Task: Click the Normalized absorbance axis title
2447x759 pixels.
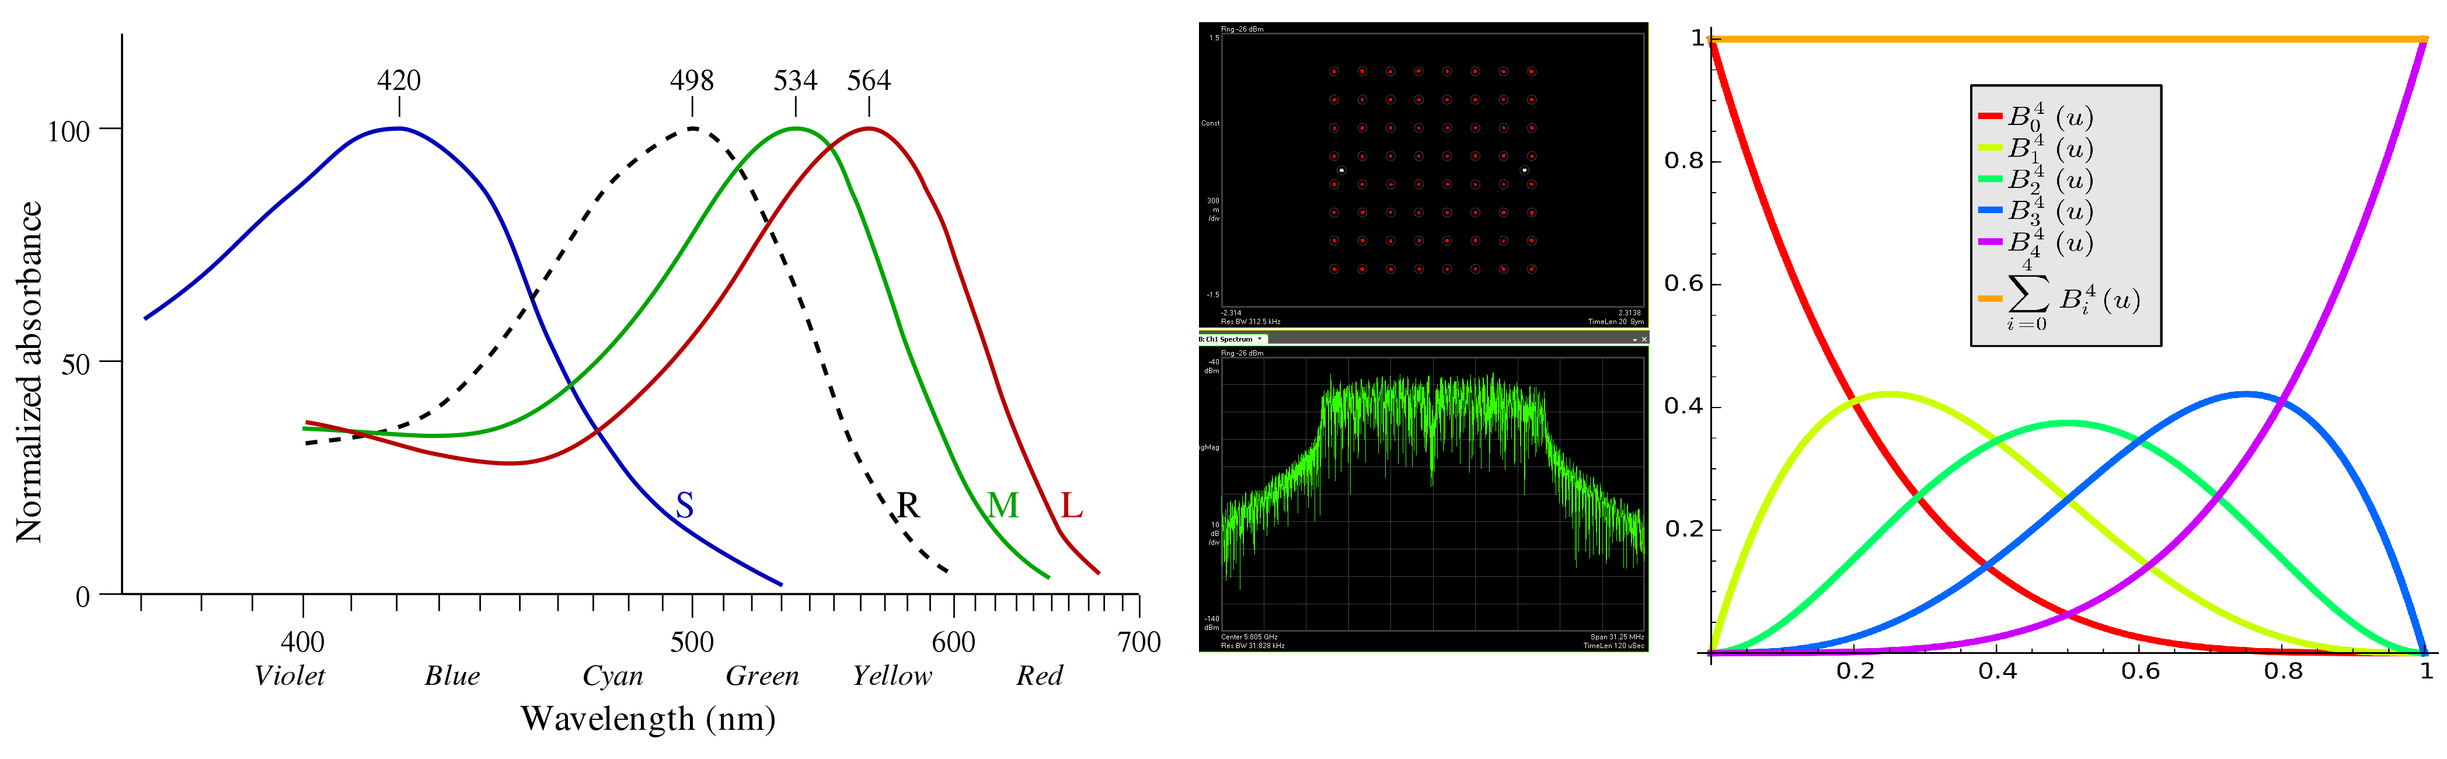Action: 29,372
